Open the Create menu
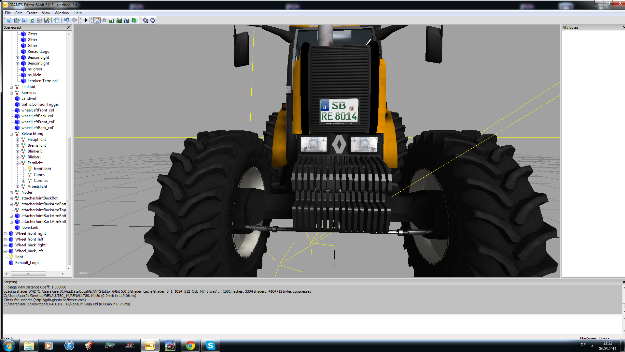This screenshot has width=625, height=352. tap(32, 13)
